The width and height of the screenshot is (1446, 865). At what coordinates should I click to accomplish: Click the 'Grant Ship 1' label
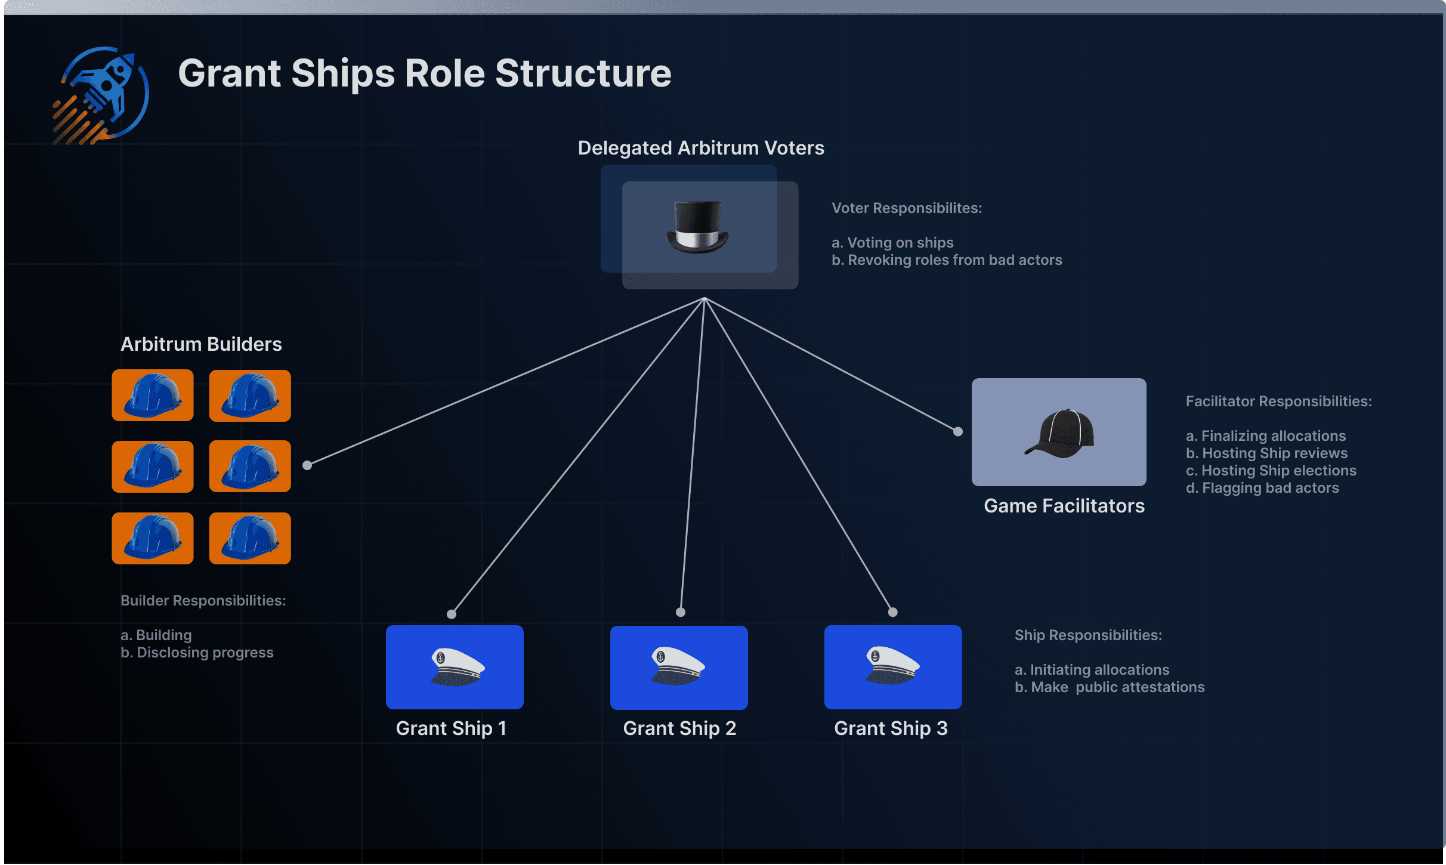[451, 728]
